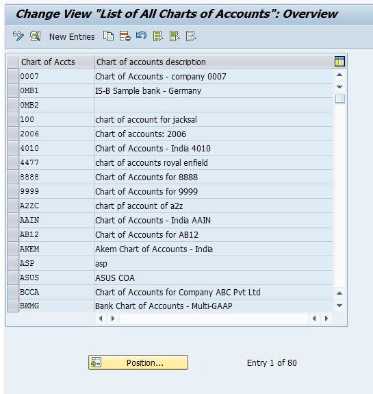
Task: Click scroll-down arrow at bottom of list
Action: click(x=339, y=306)
